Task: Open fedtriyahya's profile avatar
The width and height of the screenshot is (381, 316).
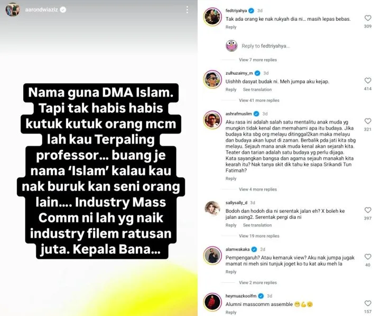Action: coord(212,17)
